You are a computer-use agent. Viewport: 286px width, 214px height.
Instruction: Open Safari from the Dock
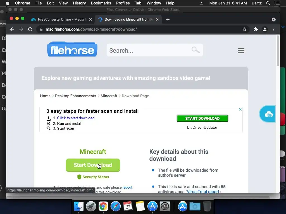[x=115, y=206]
